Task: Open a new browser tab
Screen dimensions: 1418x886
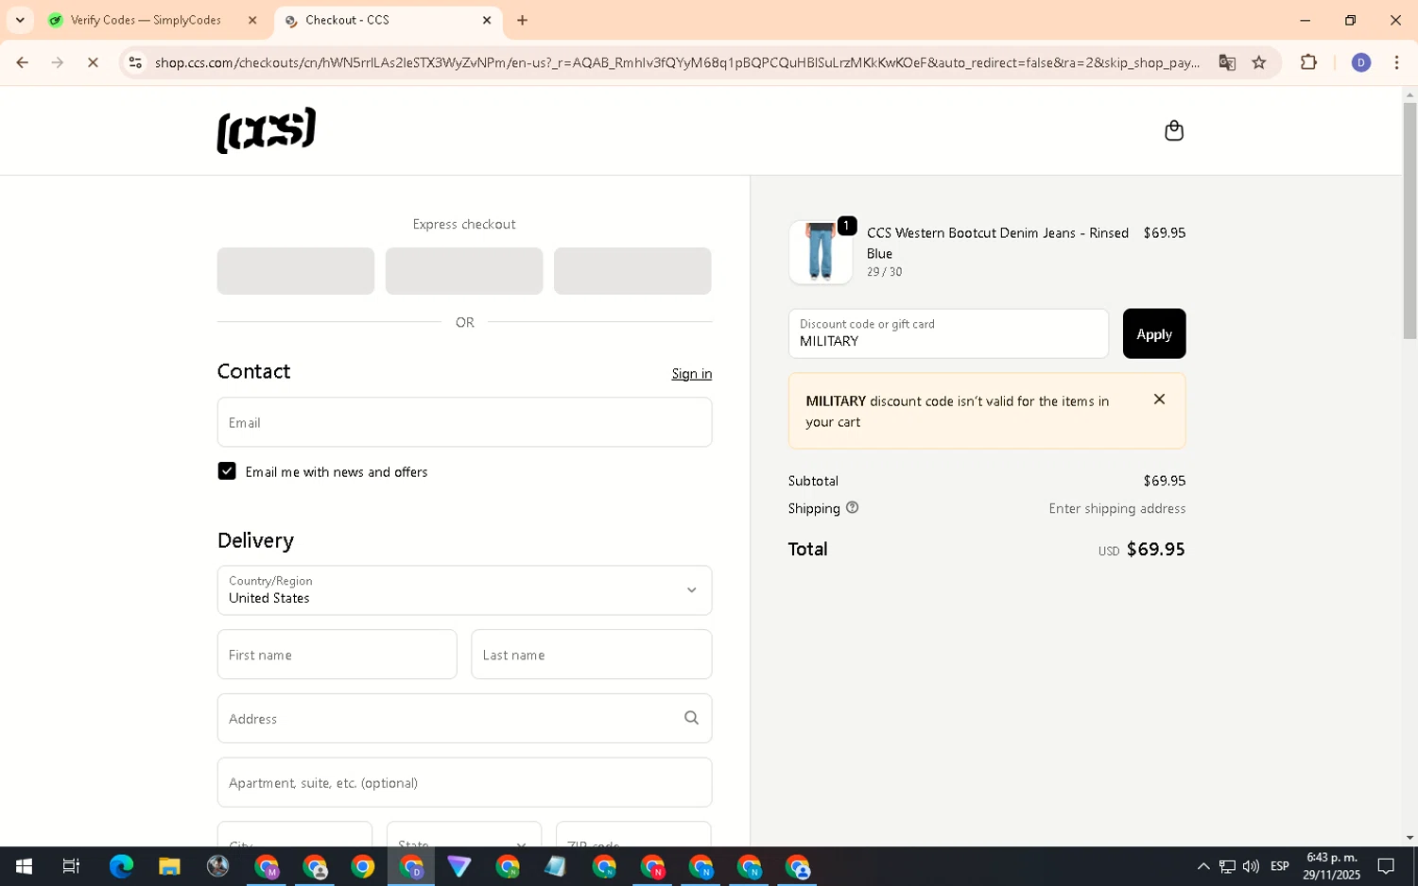Action: pyautogui.click(x=522, y=20)
